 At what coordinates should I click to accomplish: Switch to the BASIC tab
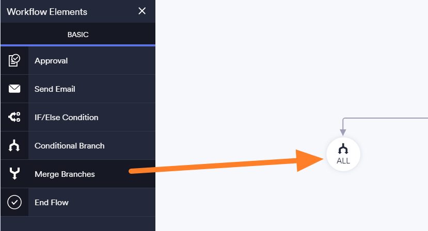(x=78, y=35)
